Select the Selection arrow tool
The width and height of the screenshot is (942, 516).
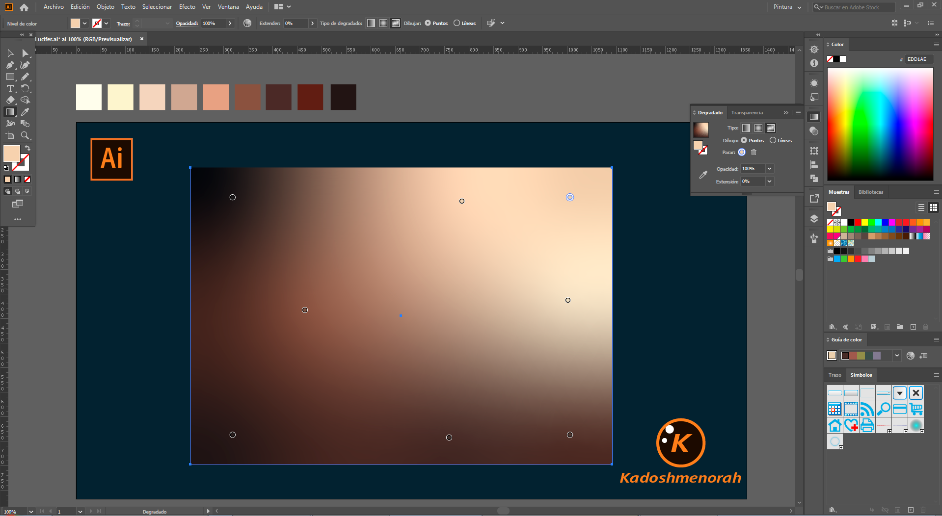tap(10, 53)
